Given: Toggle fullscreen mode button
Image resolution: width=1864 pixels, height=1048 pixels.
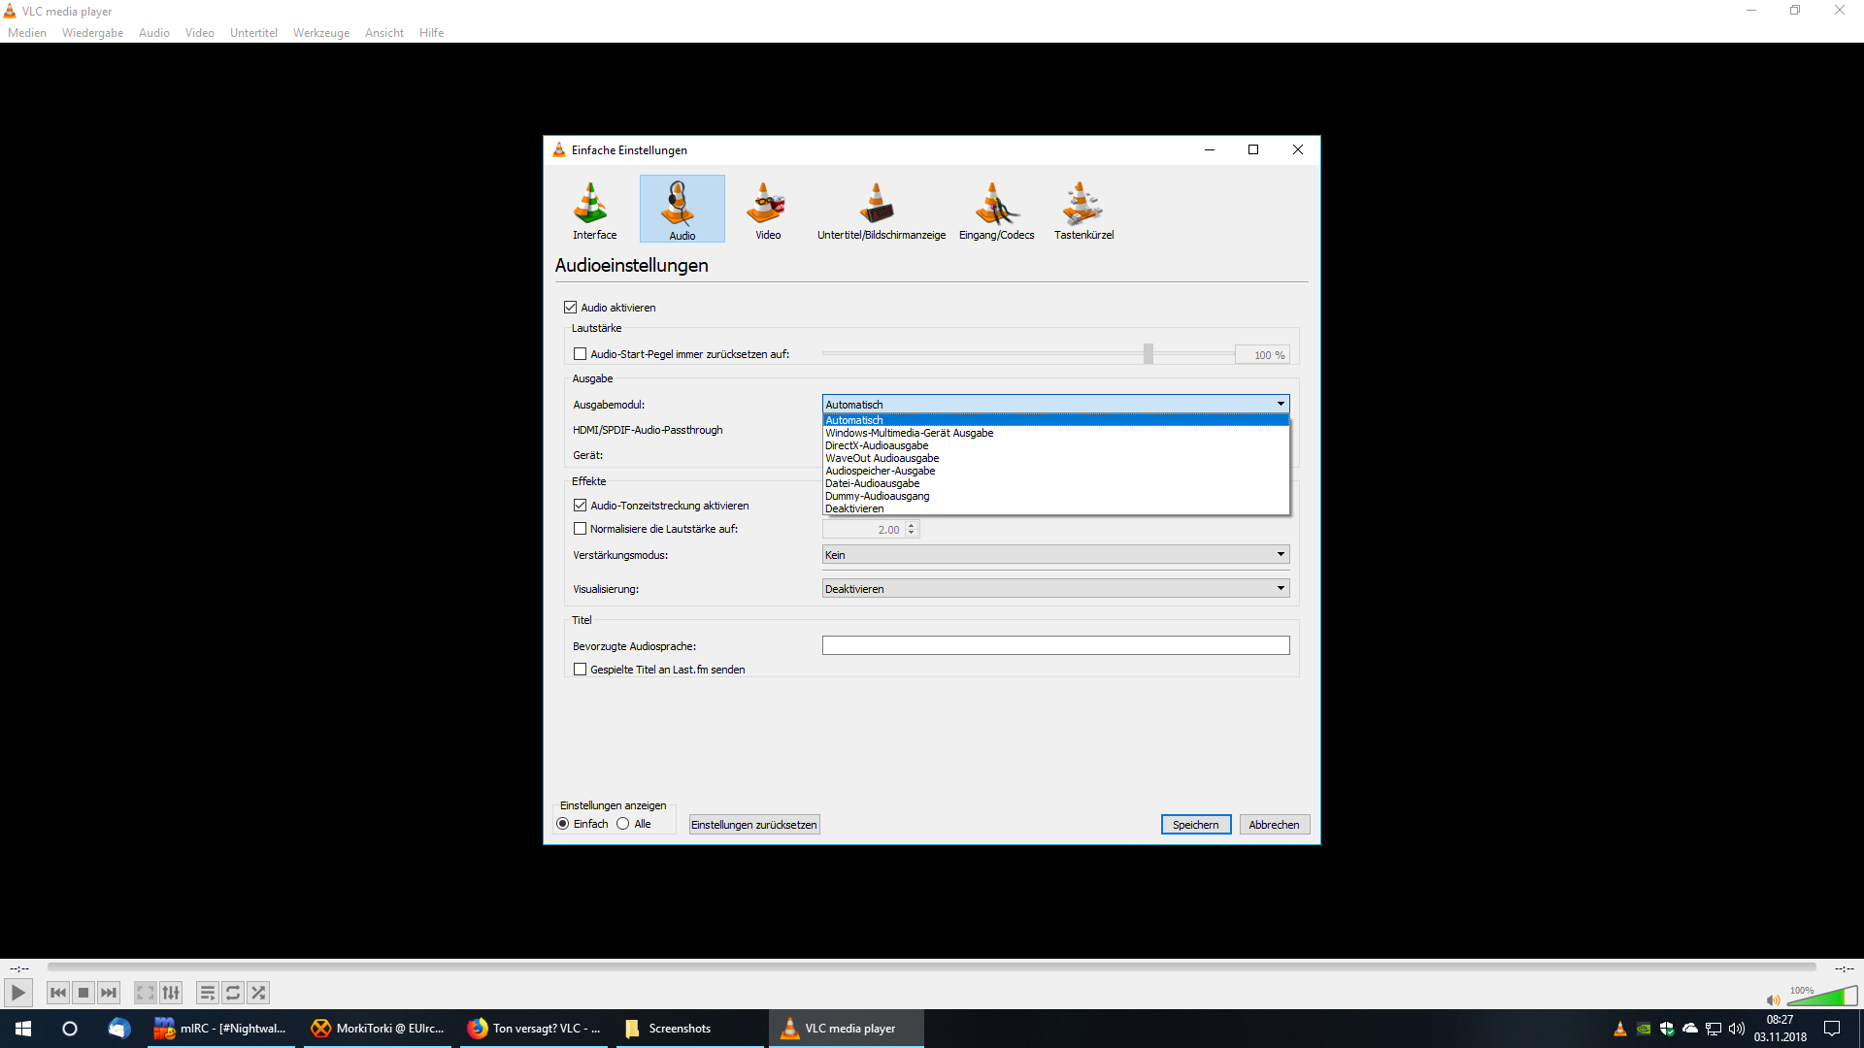Looking at the screenshot, I should click(x=146, y=993).
